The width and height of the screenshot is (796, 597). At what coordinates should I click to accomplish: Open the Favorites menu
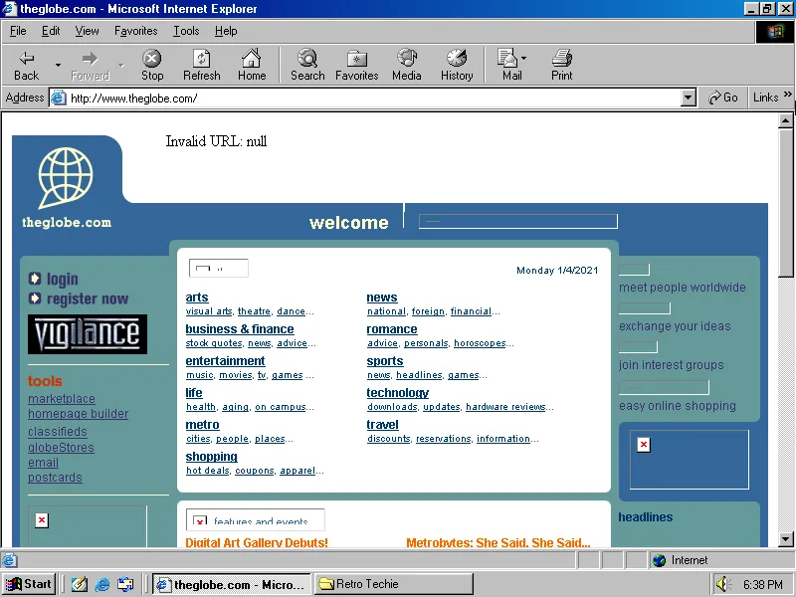[x=135, y=31]
